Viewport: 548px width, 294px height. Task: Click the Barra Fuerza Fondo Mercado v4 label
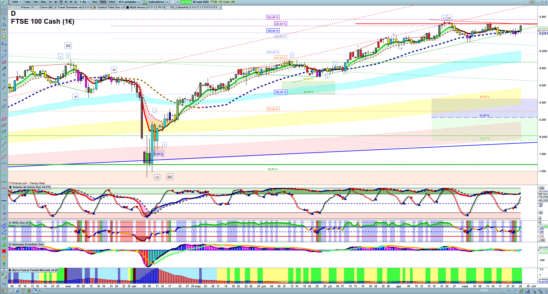(x=35, y=270)
